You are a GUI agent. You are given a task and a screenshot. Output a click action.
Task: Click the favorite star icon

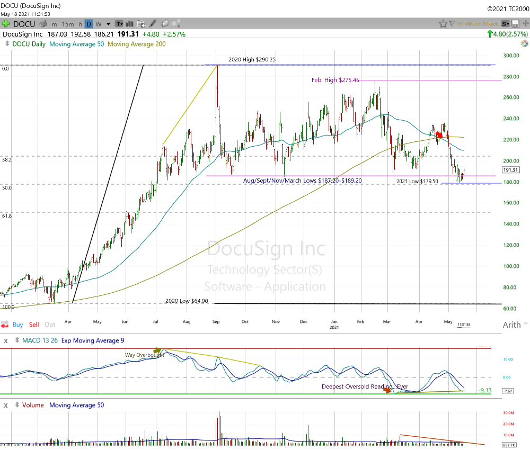pyautogui.click(x=443, y=24)
